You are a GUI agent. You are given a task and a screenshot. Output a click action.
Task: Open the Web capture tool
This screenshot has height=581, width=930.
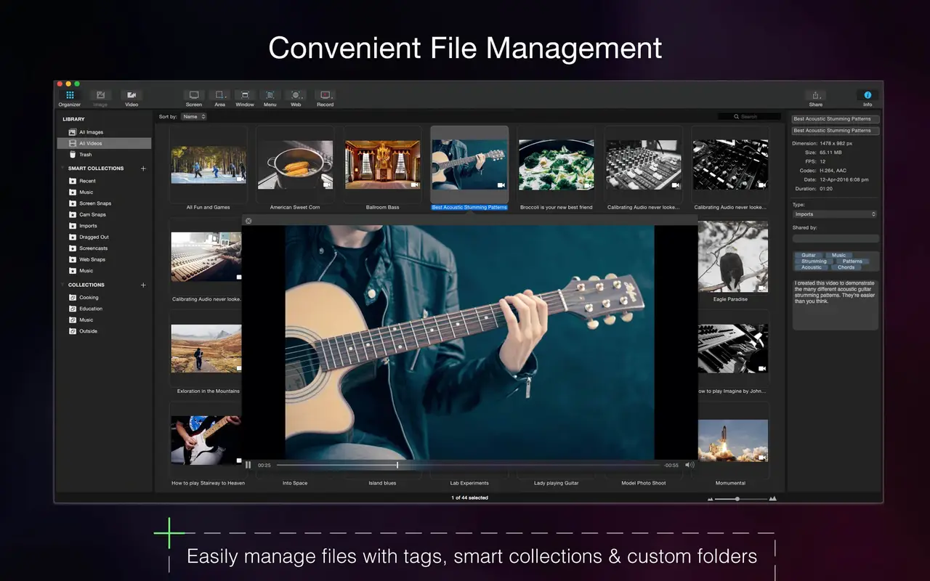point(295,95)
